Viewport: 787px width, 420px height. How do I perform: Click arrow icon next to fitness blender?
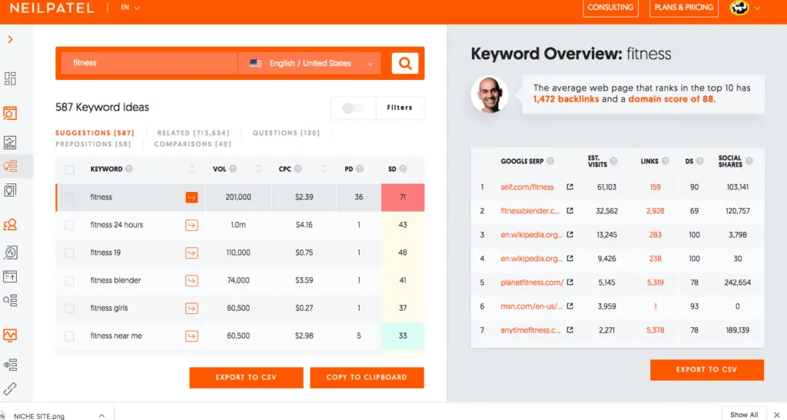pos(191,281)
